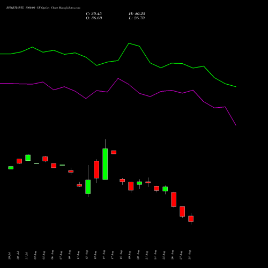Click the close price value C: 30.45

point(94,14)
